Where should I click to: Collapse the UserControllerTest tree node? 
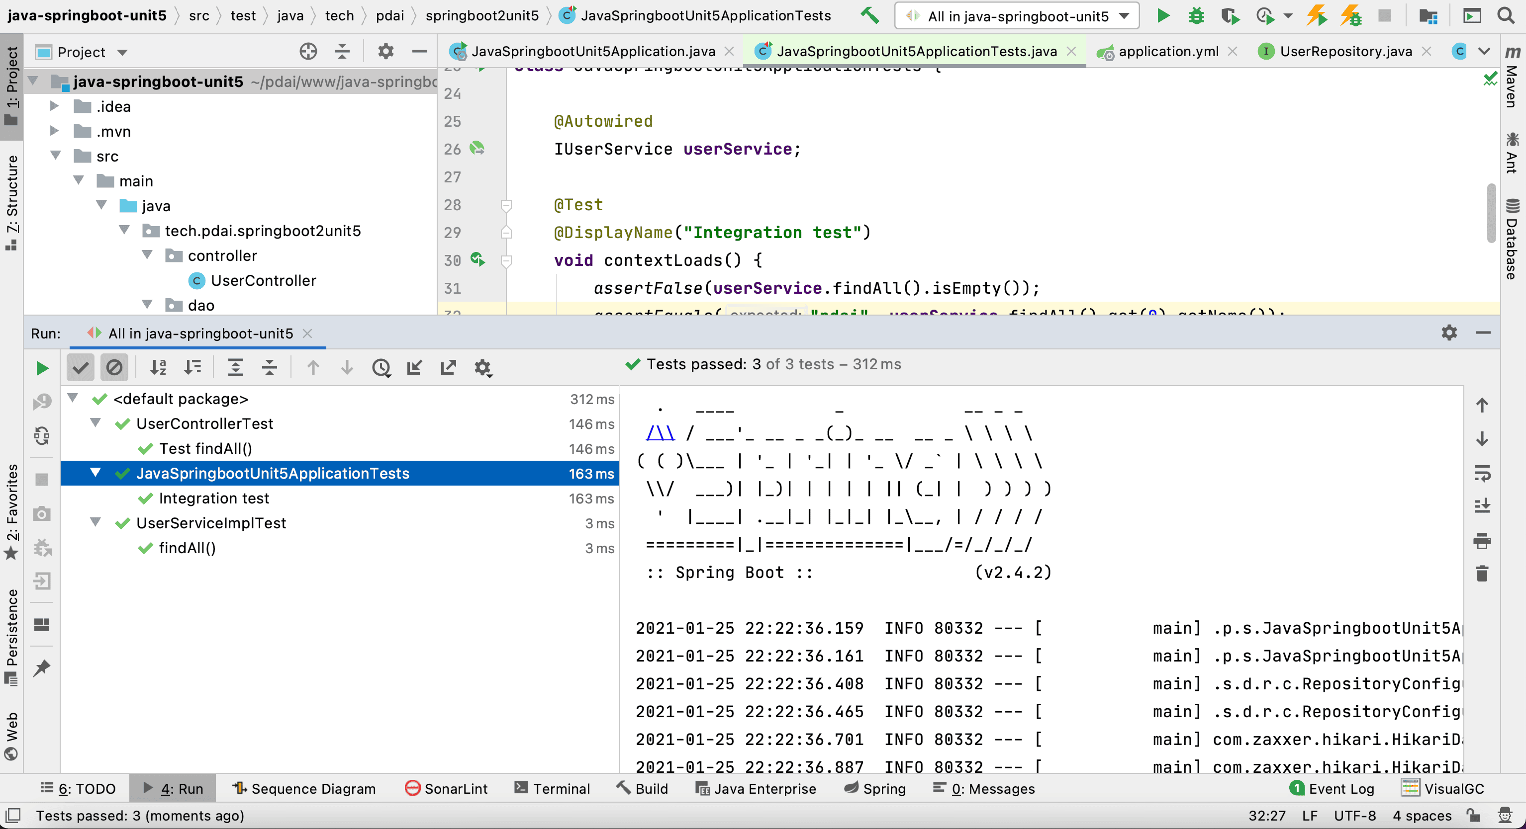tap(95, 423)
